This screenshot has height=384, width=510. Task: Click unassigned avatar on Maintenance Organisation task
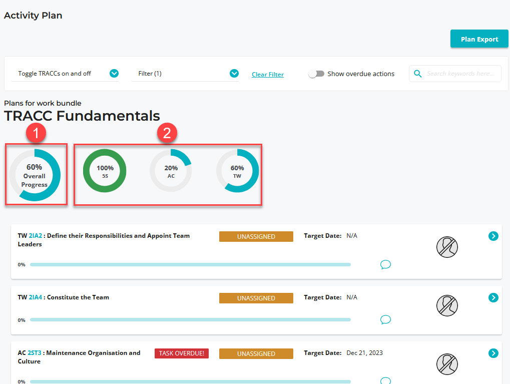[447, 363]
